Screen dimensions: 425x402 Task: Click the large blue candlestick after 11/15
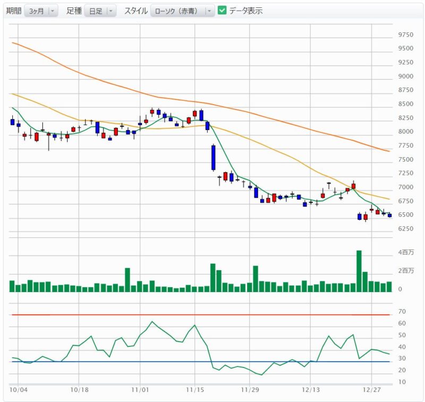click(214, 158)
